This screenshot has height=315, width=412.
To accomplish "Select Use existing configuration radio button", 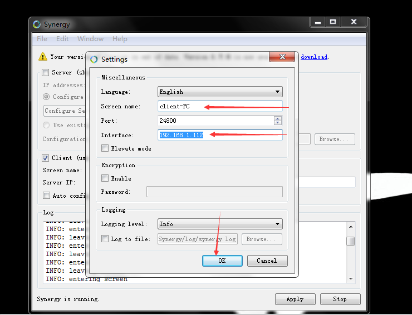I will coord(46,125).
